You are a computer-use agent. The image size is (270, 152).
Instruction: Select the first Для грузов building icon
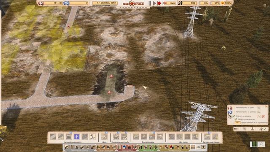coord(172,137)
